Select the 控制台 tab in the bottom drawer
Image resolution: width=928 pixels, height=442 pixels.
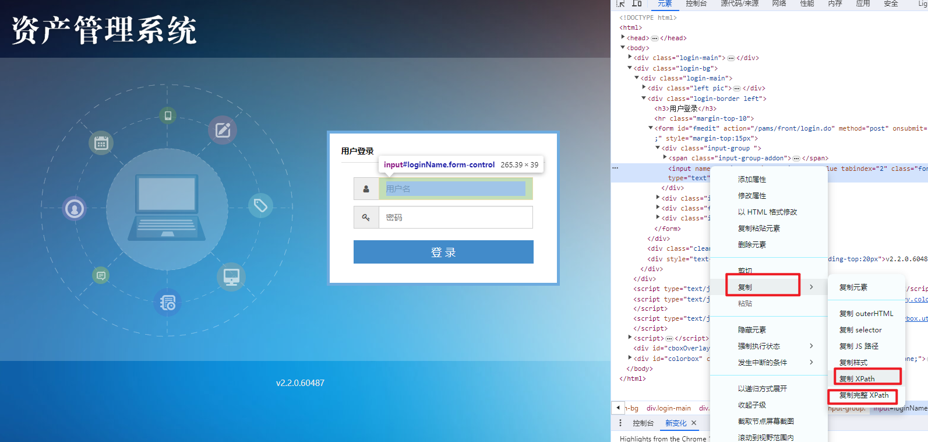coord(643,423)
